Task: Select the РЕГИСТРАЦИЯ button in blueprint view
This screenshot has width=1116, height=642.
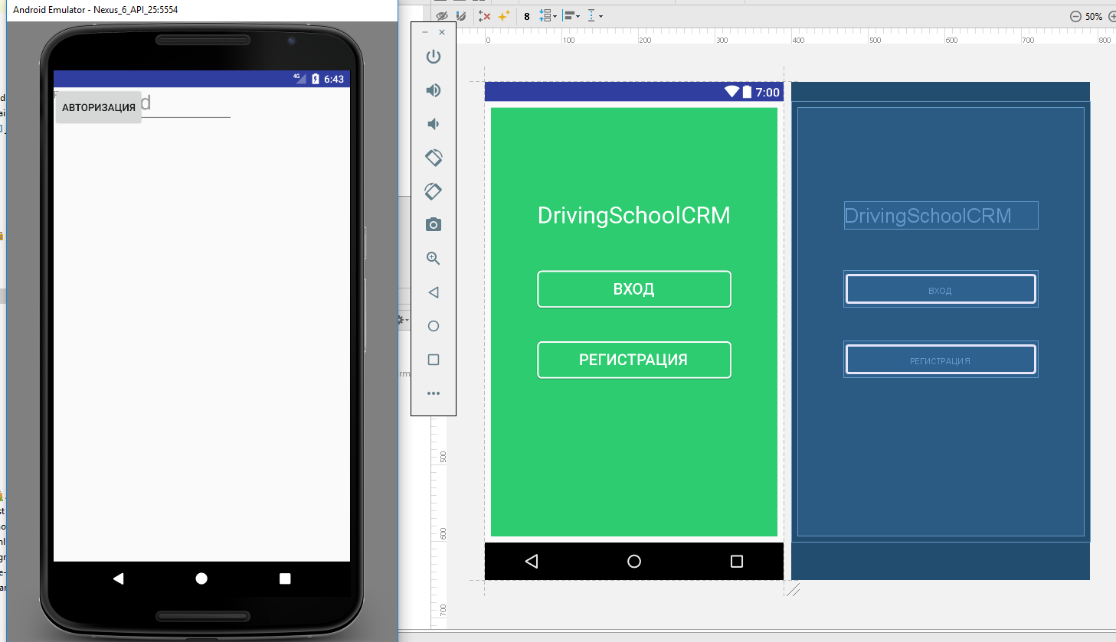Action: [941, 360]
